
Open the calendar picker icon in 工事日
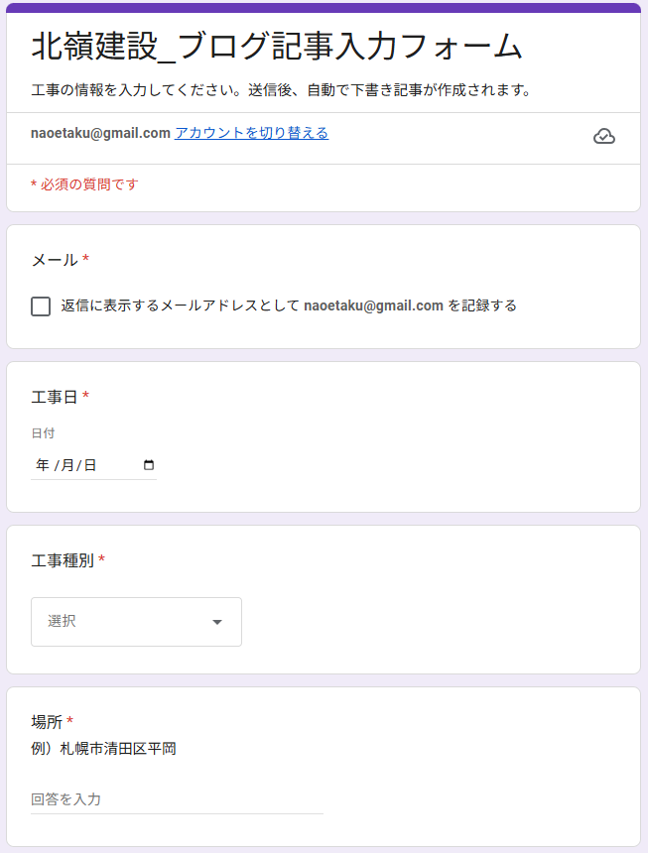click(149, 465)
